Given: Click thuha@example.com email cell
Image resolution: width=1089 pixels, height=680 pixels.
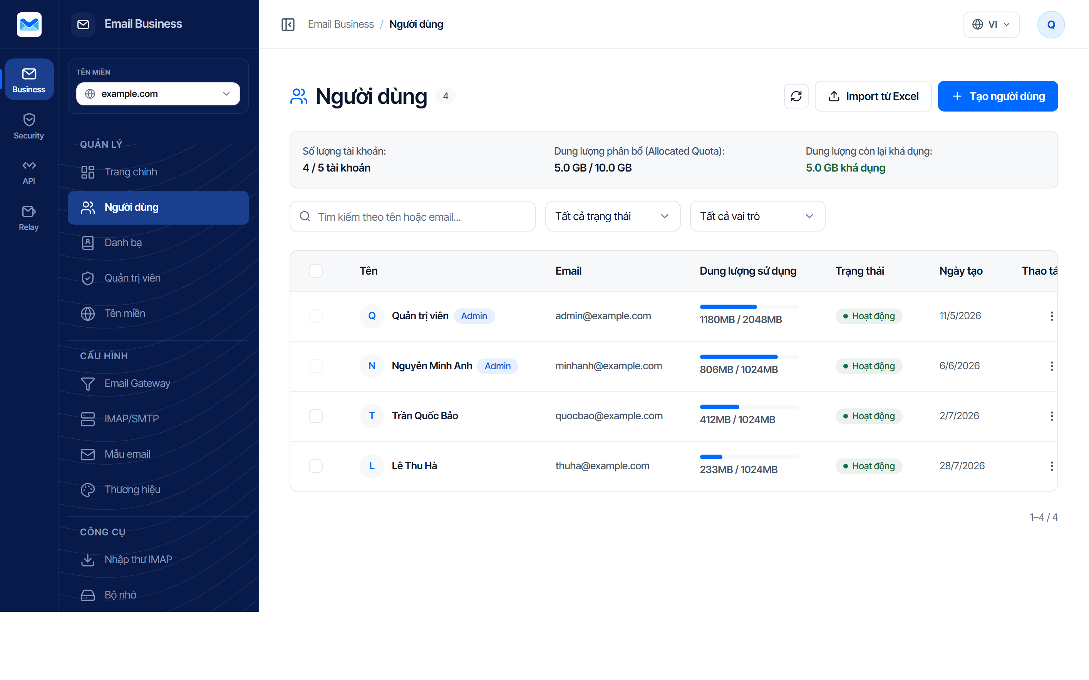Looking at the screenshot, I should tap(602, 466).
